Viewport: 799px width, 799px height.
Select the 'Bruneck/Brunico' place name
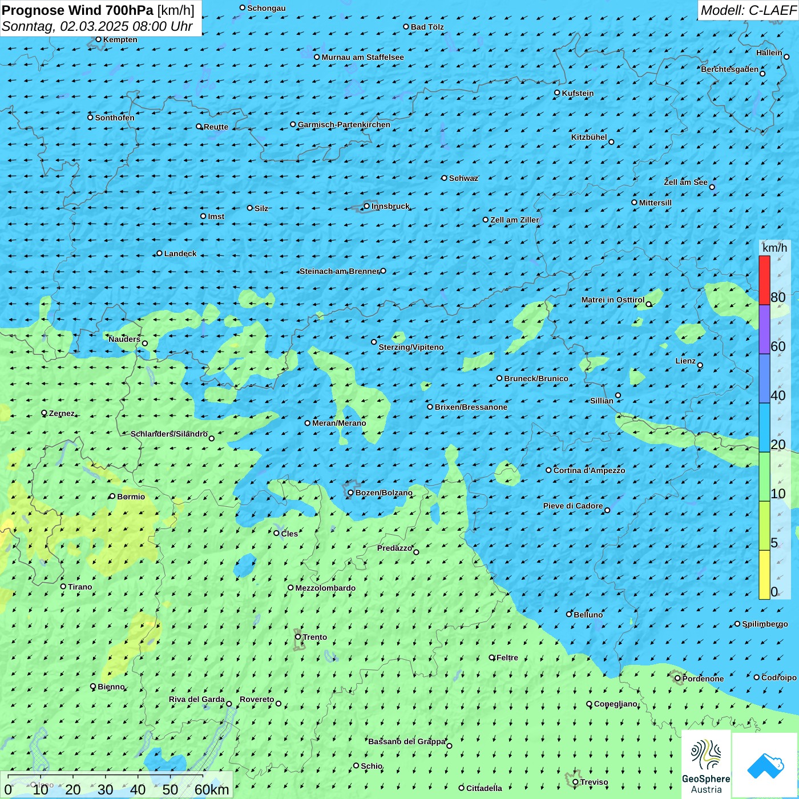[536, 378]
